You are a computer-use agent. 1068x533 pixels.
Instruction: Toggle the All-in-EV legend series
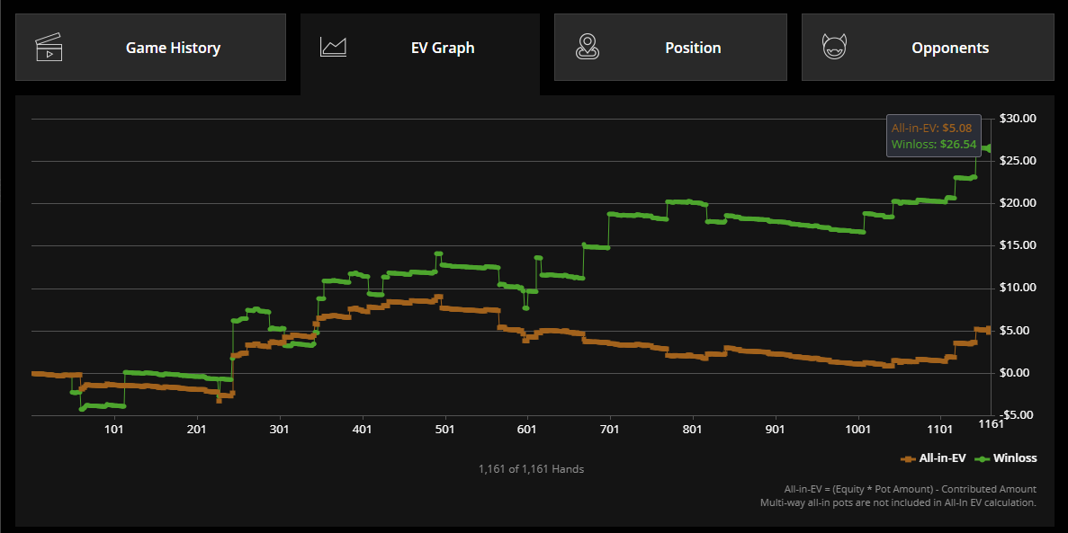pyautogui.click(x=933, y=458)
